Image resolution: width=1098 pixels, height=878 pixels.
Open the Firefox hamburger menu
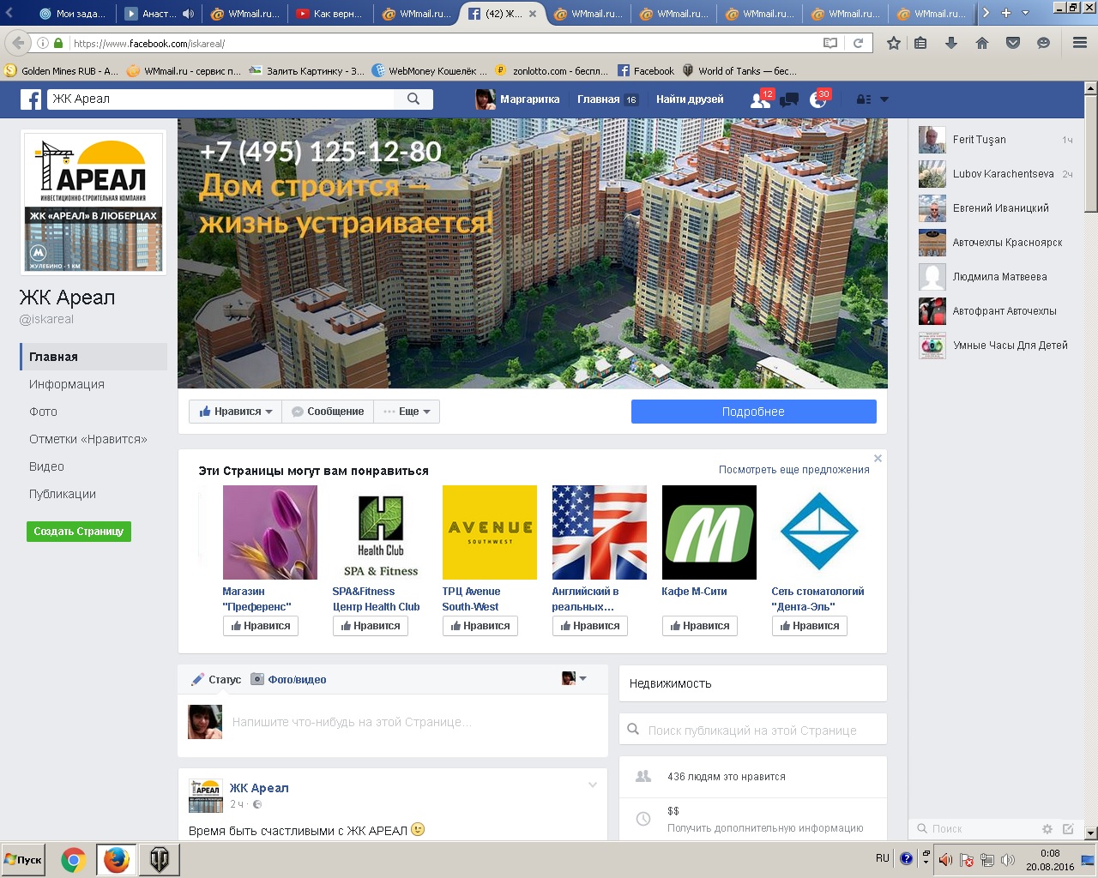[x=1080, y=43]
